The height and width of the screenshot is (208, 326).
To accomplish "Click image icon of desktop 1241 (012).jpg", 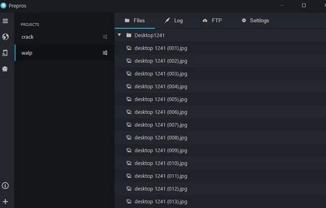I will click(129, 189).
